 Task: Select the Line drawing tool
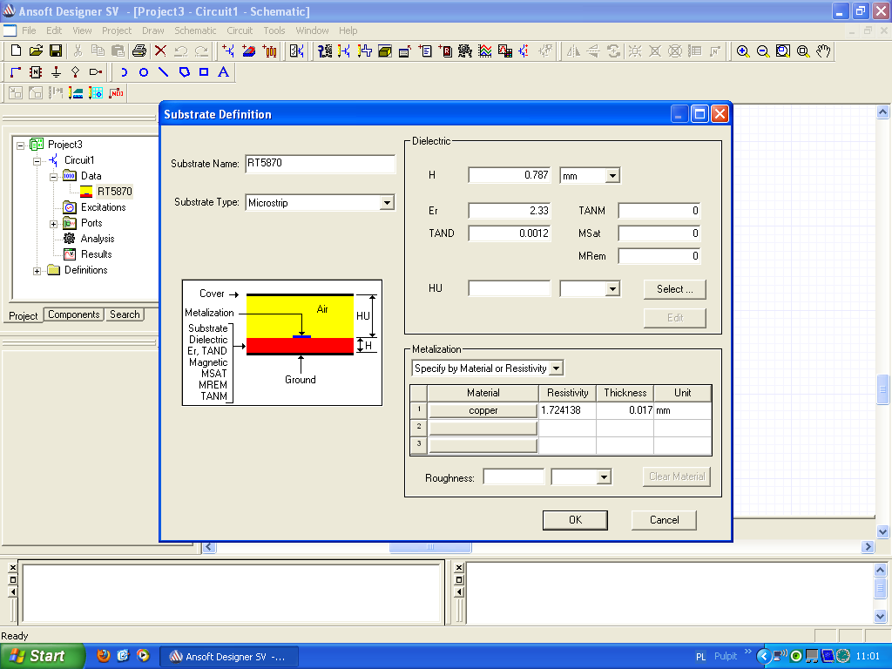pyautogui.click(x=164, y=72)
